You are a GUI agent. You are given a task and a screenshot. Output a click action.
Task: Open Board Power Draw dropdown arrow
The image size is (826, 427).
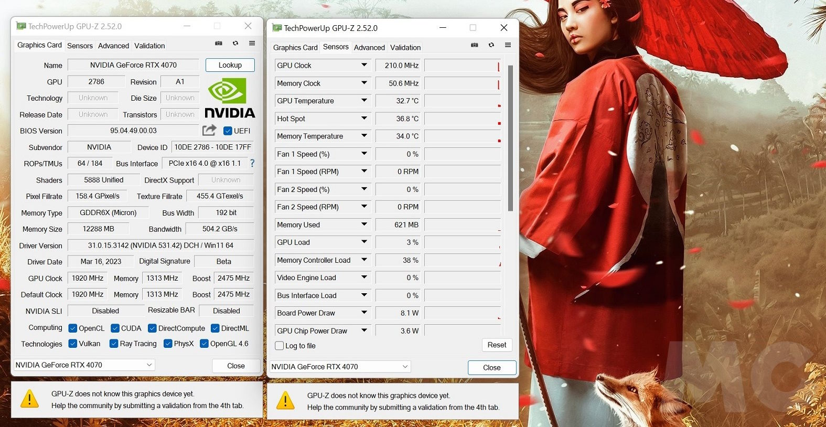tap(364, 313)
